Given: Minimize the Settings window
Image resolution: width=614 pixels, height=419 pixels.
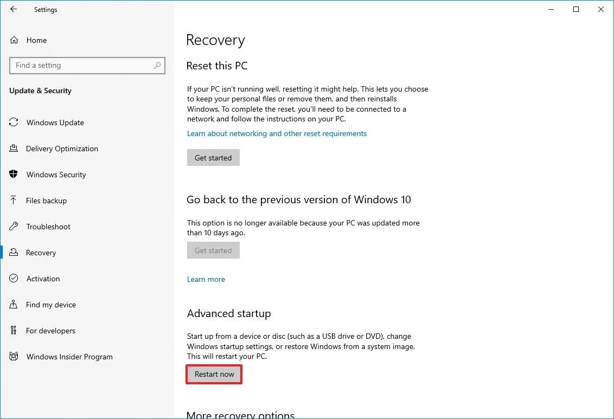Looking at the screenshot, I should [x=551, y=9].
